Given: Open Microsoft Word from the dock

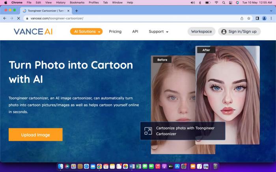Looking at the screenshot, I should tap(132, 166).
